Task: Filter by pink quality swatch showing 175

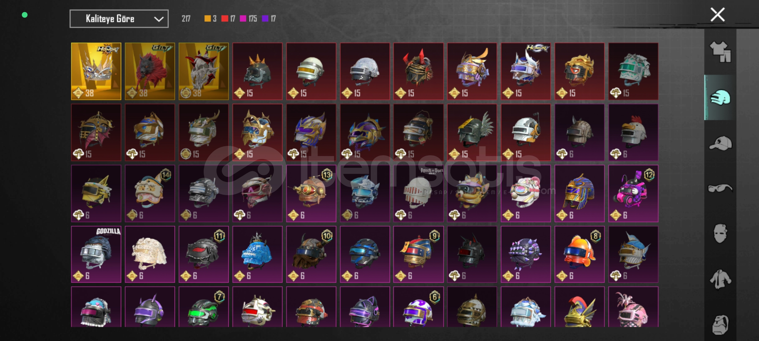Action: click(x=248, y=19)
